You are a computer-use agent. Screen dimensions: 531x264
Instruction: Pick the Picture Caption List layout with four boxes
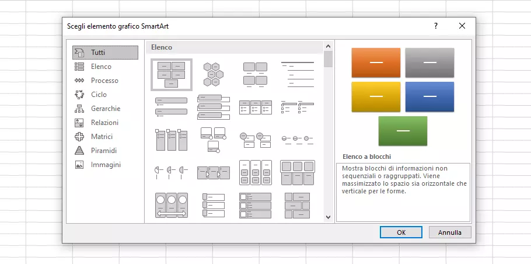256,75
